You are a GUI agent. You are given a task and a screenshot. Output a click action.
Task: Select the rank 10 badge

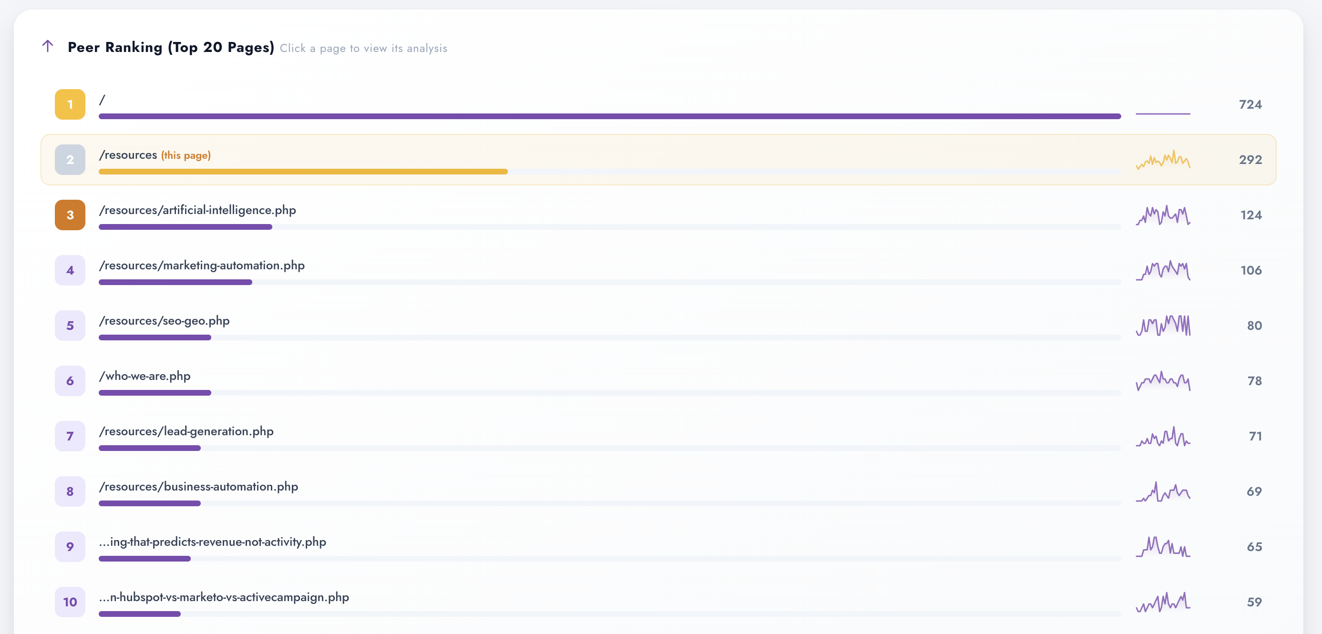click(x=70, y=602)
